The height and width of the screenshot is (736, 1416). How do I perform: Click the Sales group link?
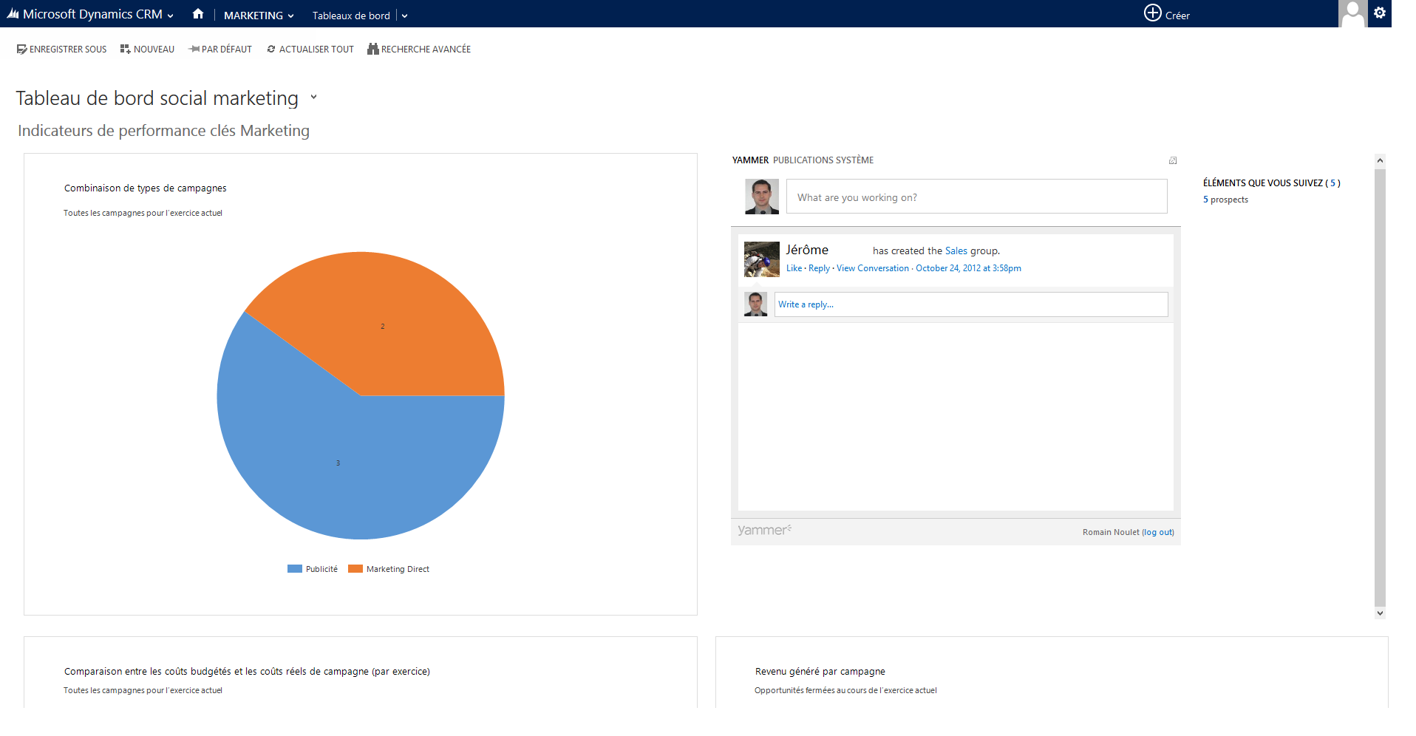pyautogui.click(x=956, y=251)
